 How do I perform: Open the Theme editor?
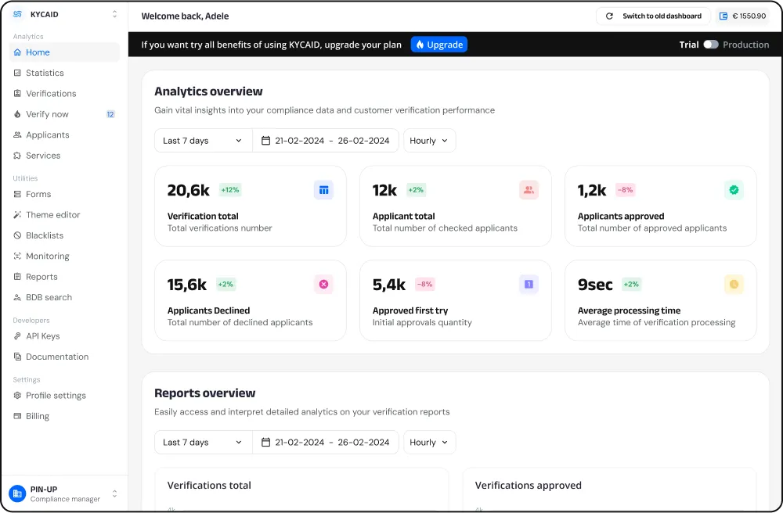52,214
